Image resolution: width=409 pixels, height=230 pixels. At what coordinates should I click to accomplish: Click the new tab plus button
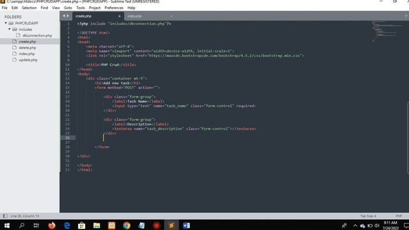click(406, 16)
